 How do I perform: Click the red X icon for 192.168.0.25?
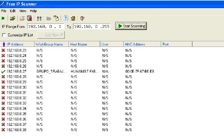3,61
